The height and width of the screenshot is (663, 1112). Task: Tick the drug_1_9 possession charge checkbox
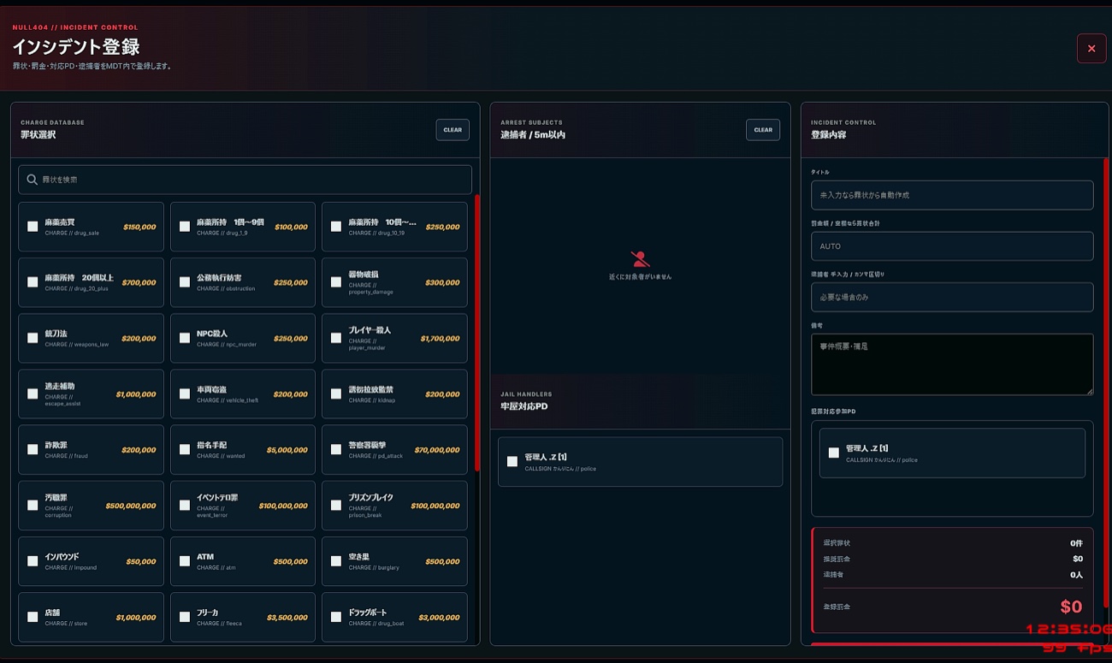pyautogui.click(x=185, y=227)
